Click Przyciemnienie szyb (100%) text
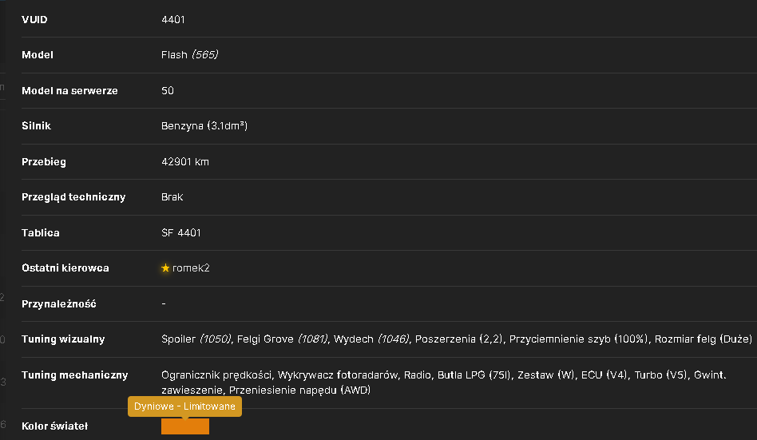The image size is (757, 440). 578,339
